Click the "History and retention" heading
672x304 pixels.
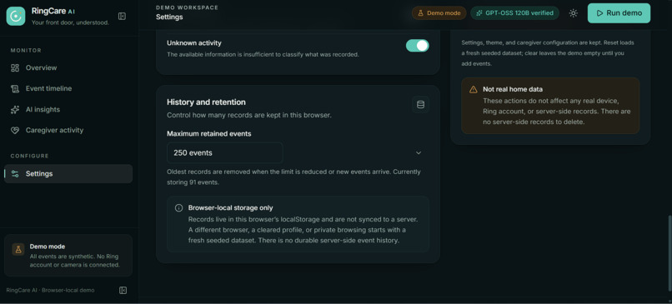[x=206, y=102]
